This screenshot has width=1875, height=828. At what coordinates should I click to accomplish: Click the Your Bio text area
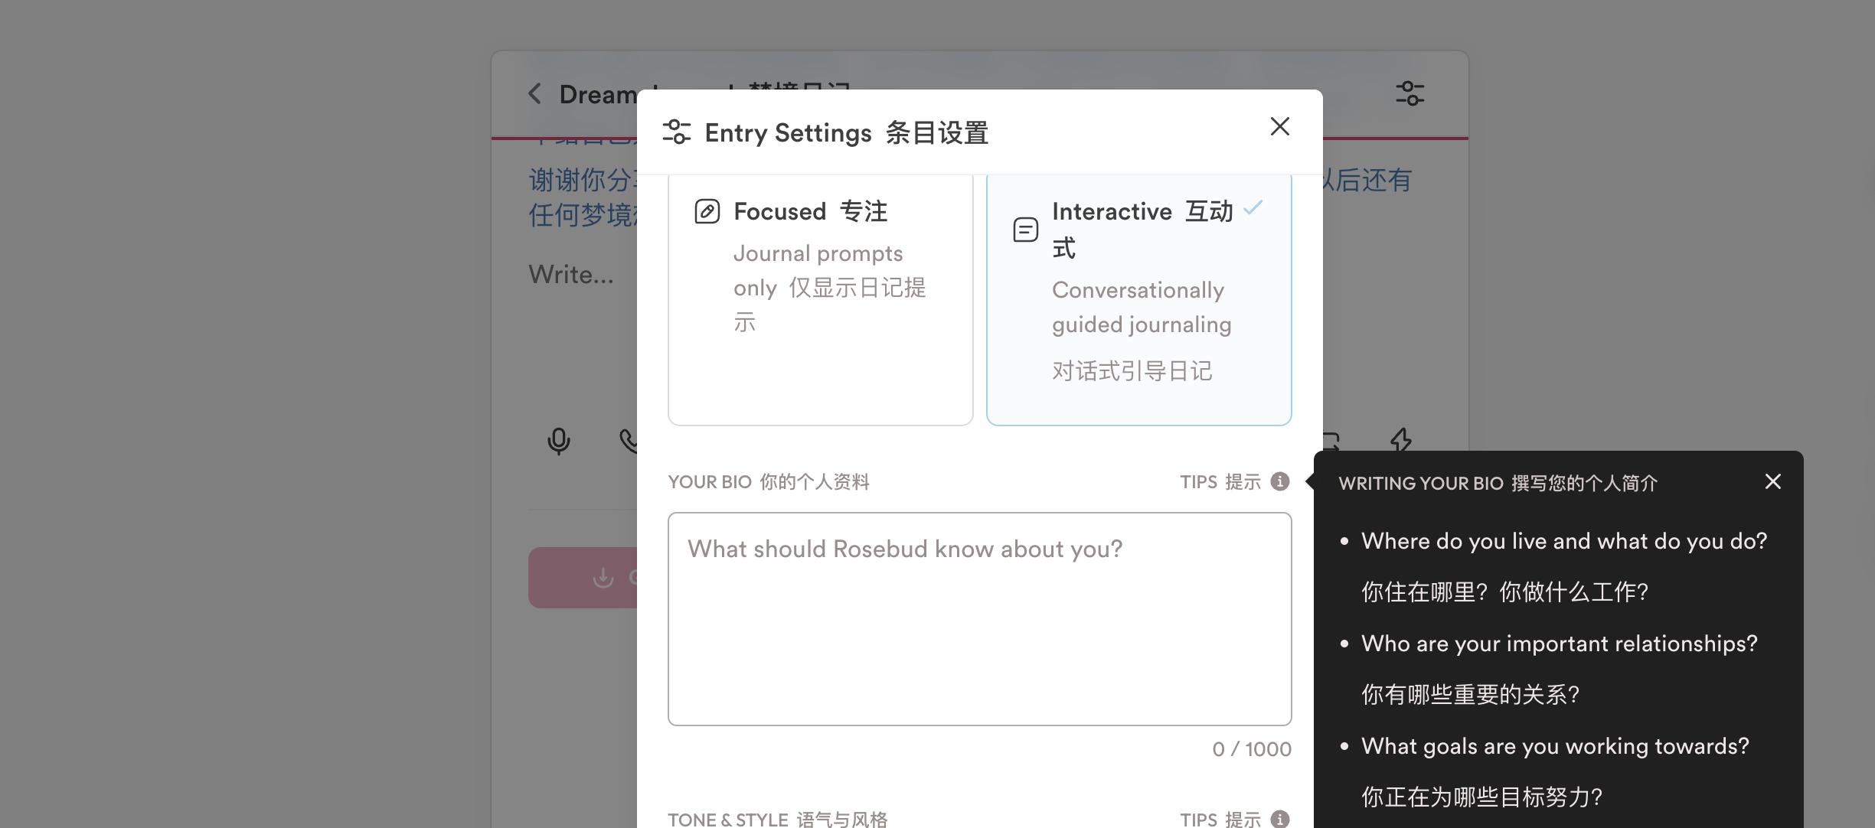coord(979,619)
